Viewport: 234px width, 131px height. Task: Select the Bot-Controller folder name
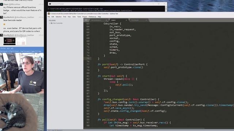click(x=58, y=23)
